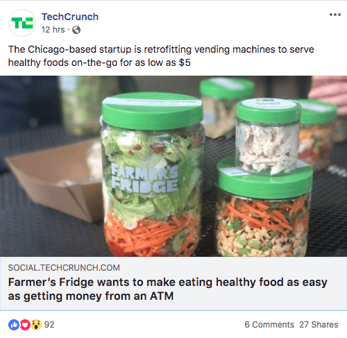Click the 12 hrs timestamp

(x=53, y=30)
